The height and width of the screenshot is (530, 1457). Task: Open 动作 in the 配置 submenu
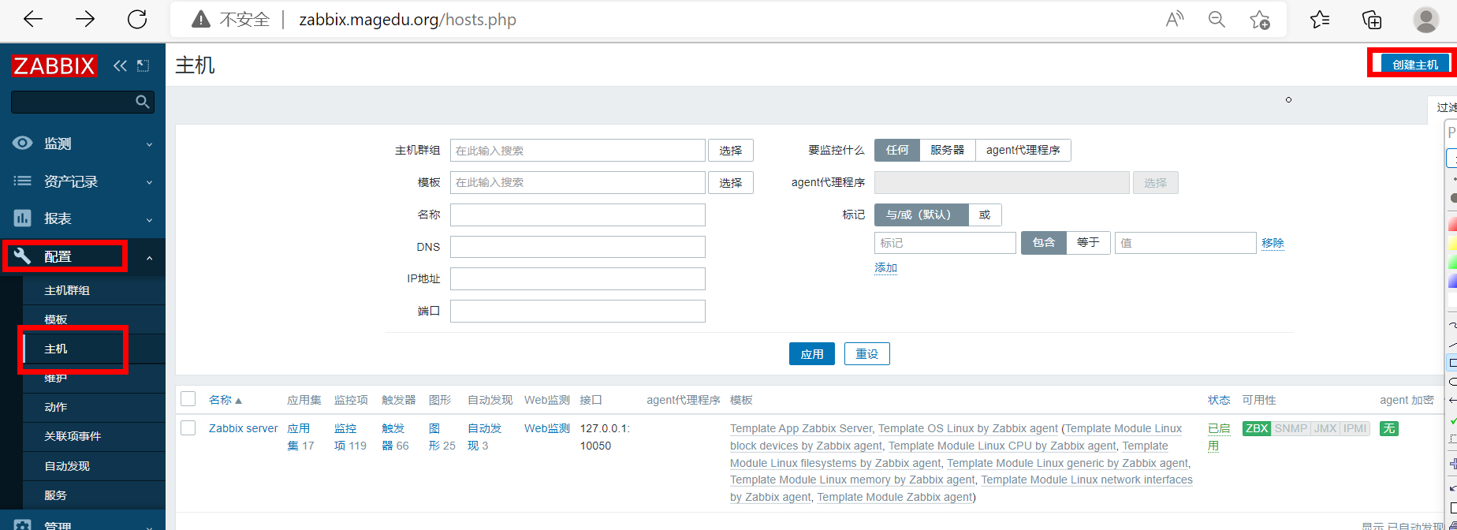pos(56,407)
